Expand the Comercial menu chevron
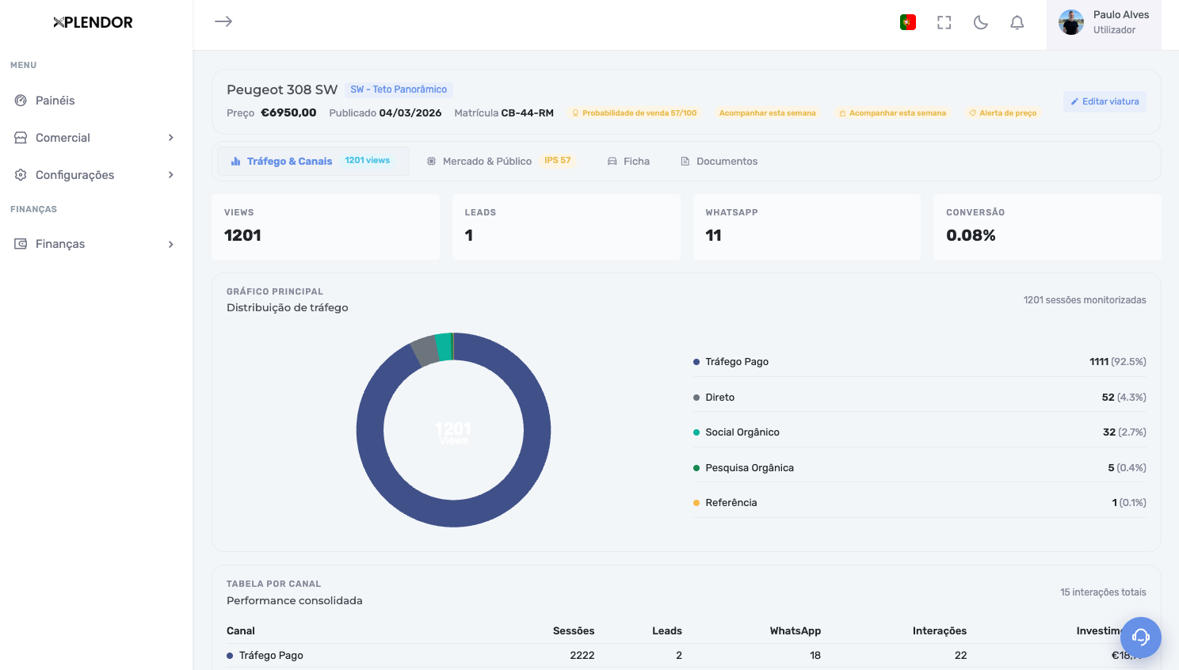The width and height of the screenshot is (1179, 670). pos(170,138)
